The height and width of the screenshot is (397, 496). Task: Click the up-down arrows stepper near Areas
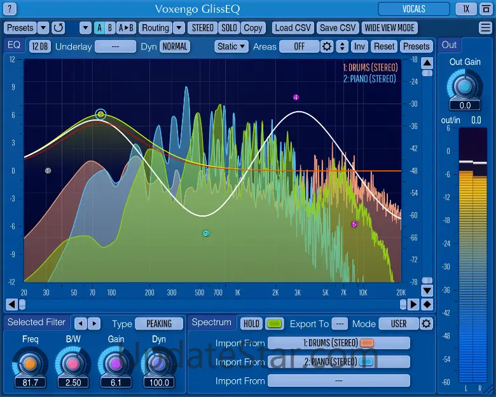coord(342,46)
